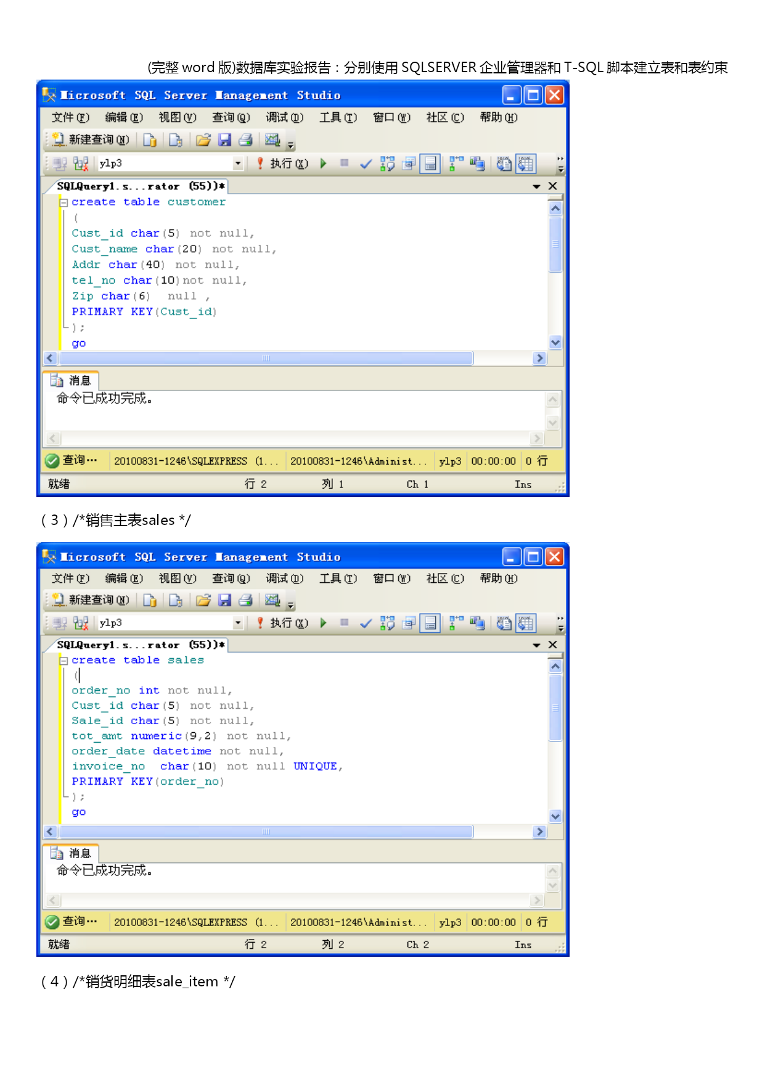Open file icon in customer query window
Screen dimensions: 765x1082
pyautogui.click(x=203, y=140)
